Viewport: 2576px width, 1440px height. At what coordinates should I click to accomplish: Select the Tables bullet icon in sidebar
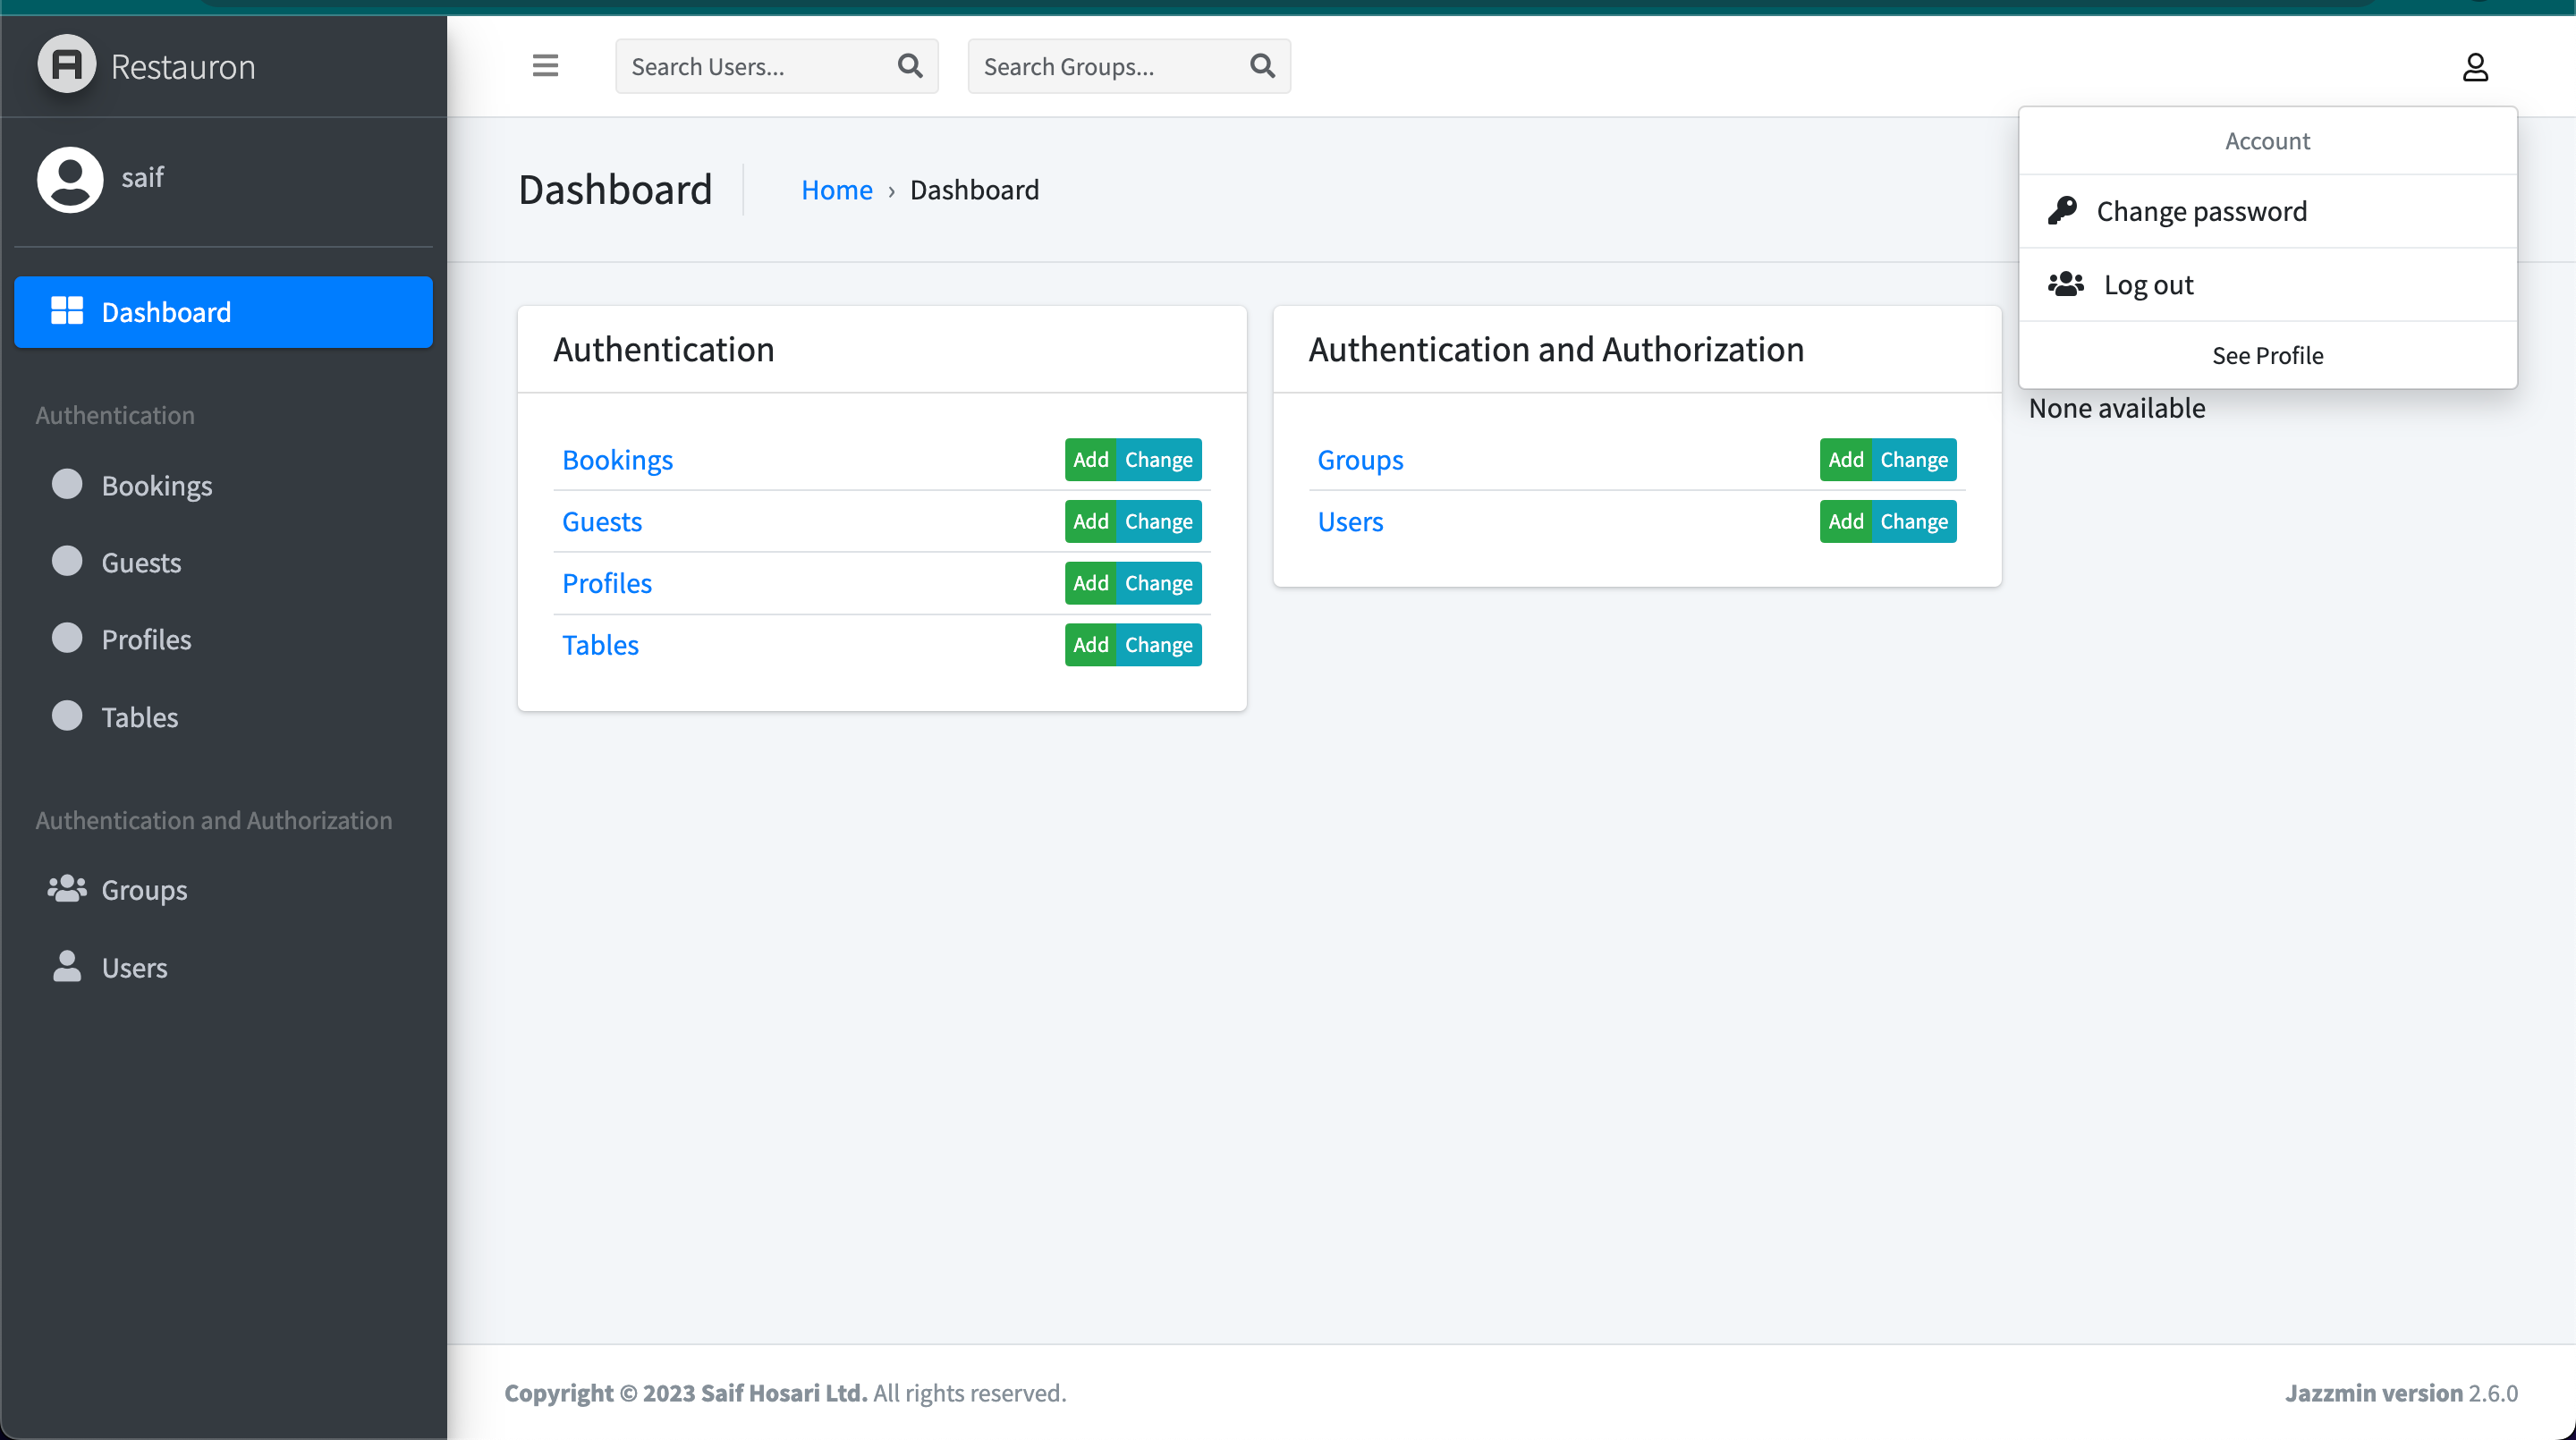tap(66, 715)
